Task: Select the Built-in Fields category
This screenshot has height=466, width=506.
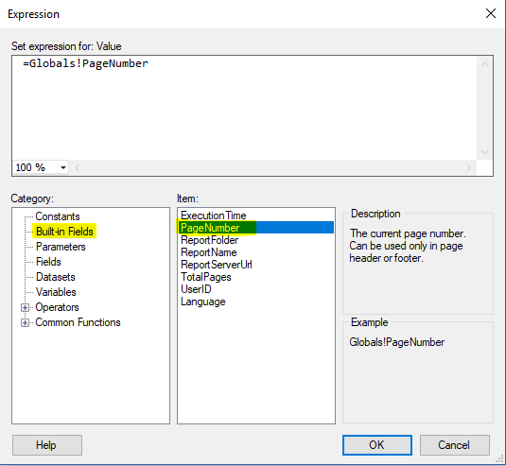Action: click(64, 232)
